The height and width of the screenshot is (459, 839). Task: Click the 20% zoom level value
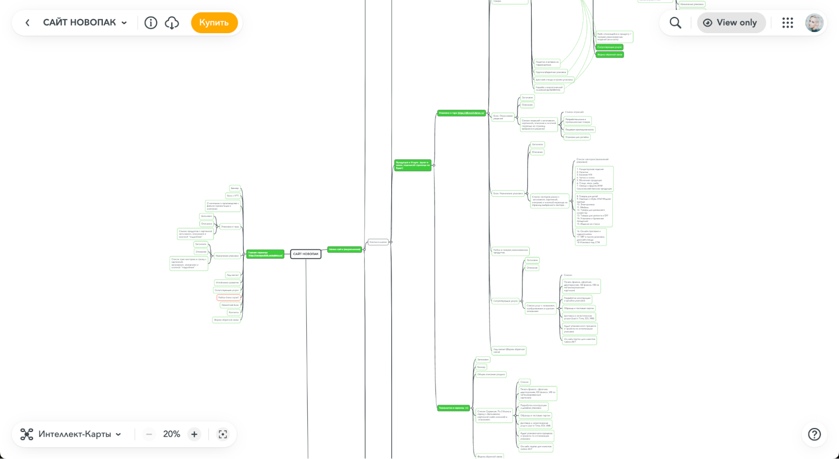172,434
